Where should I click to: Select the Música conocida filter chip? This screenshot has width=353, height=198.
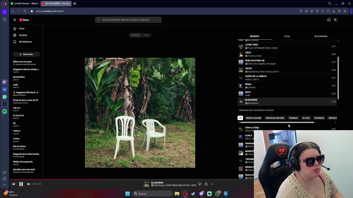[x=253, y=118]
